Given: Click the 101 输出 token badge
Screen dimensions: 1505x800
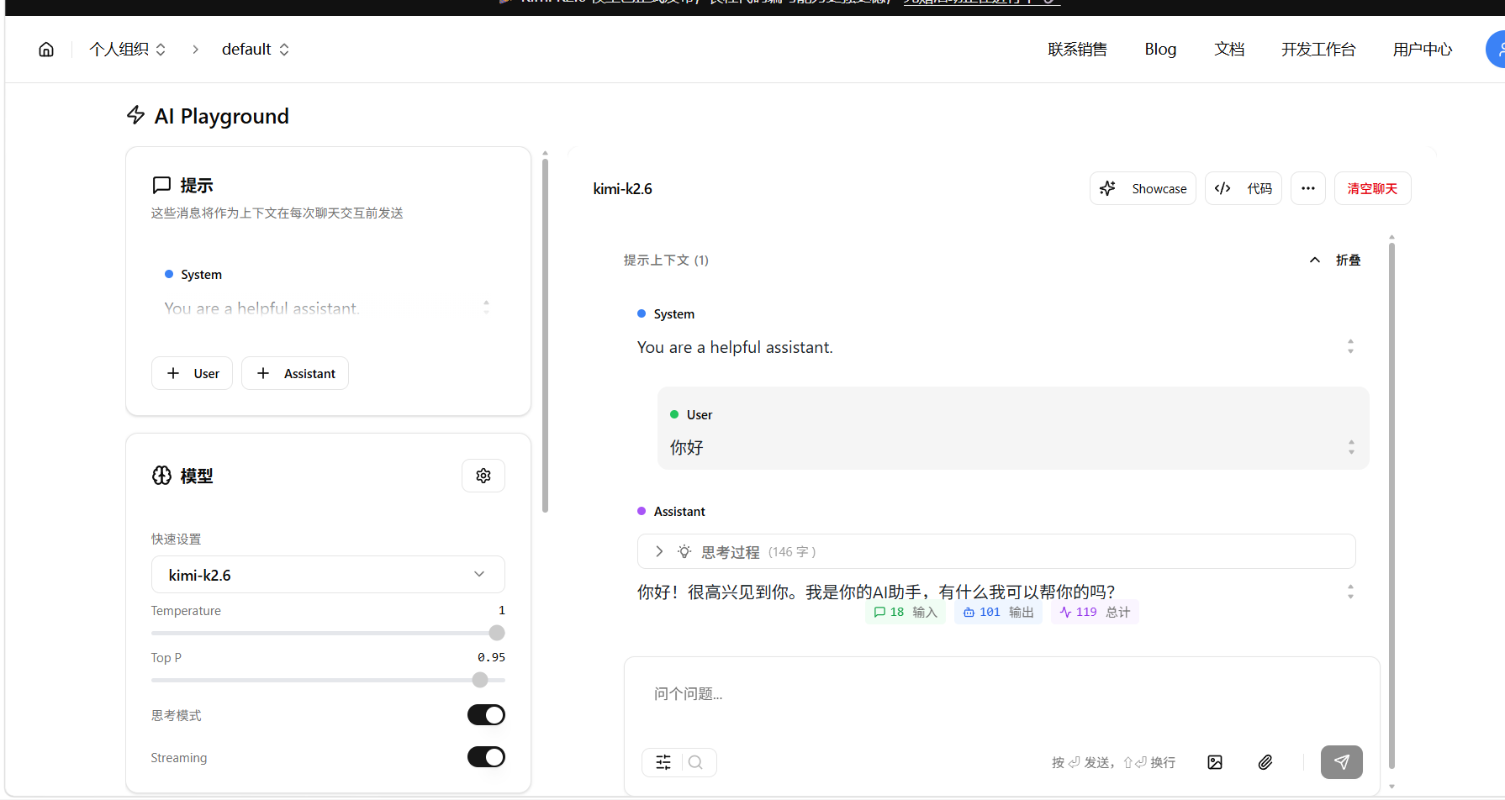Looking at the screenshot, I should click(998, 613).
